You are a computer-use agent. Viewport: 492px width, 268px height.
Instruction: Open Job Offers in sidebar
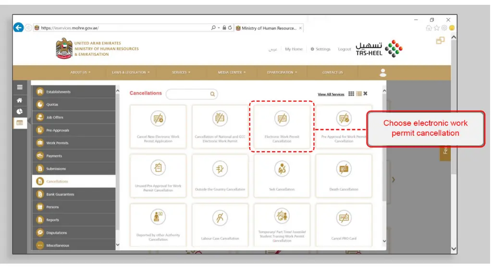[74, 117]
